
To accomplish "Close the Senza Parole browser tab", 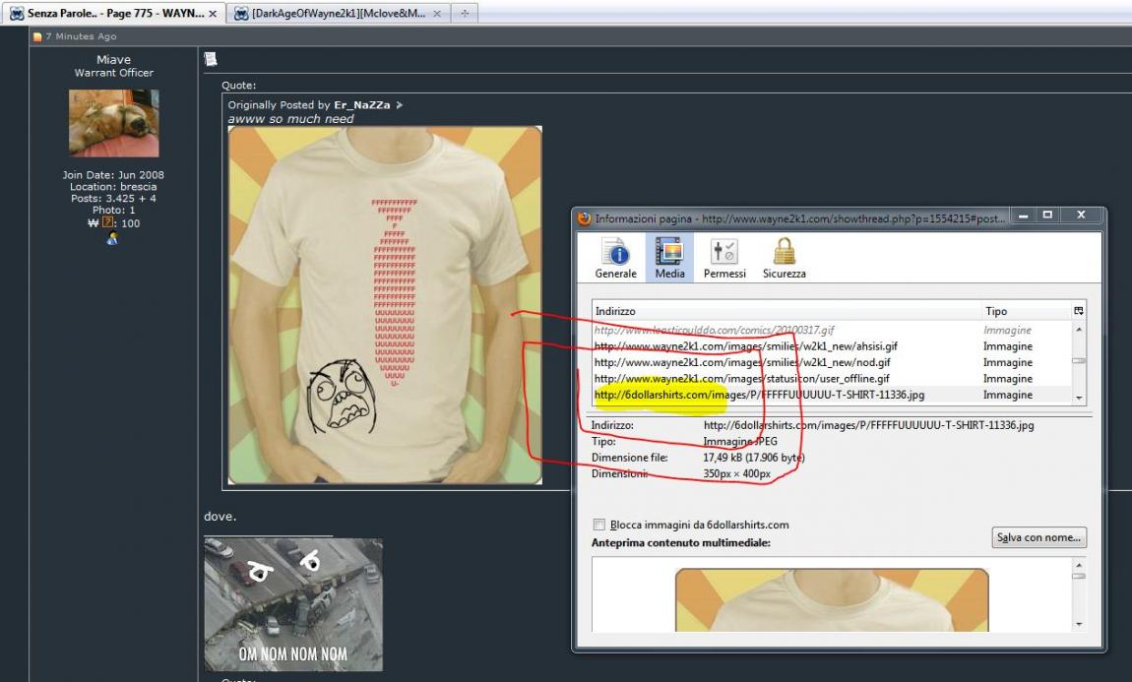I will point(213,14).
